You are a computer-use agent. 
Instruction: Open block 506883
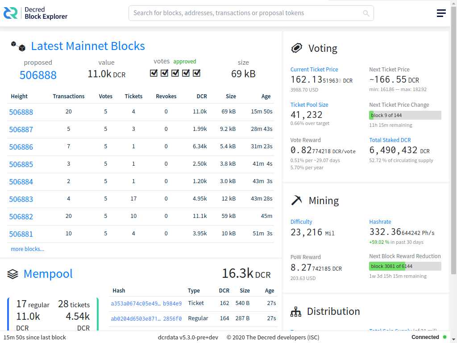tap(21, 199)
